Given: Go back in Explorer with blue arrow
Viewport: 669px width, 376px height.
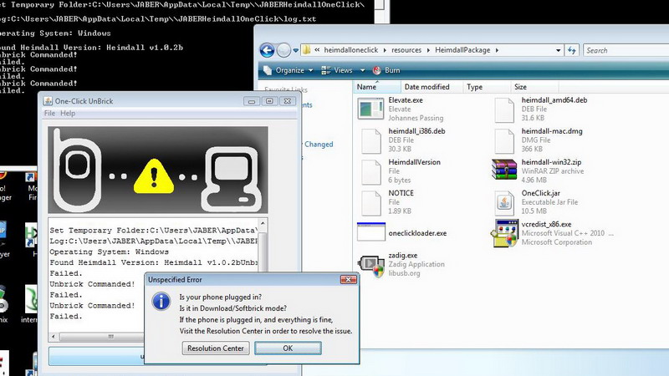Looking at the screenshot, I should (267, 50).
